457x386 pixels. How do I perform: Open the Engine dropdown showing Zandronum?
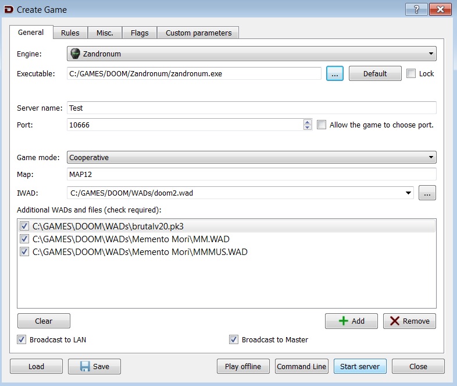tap(251, 54)
